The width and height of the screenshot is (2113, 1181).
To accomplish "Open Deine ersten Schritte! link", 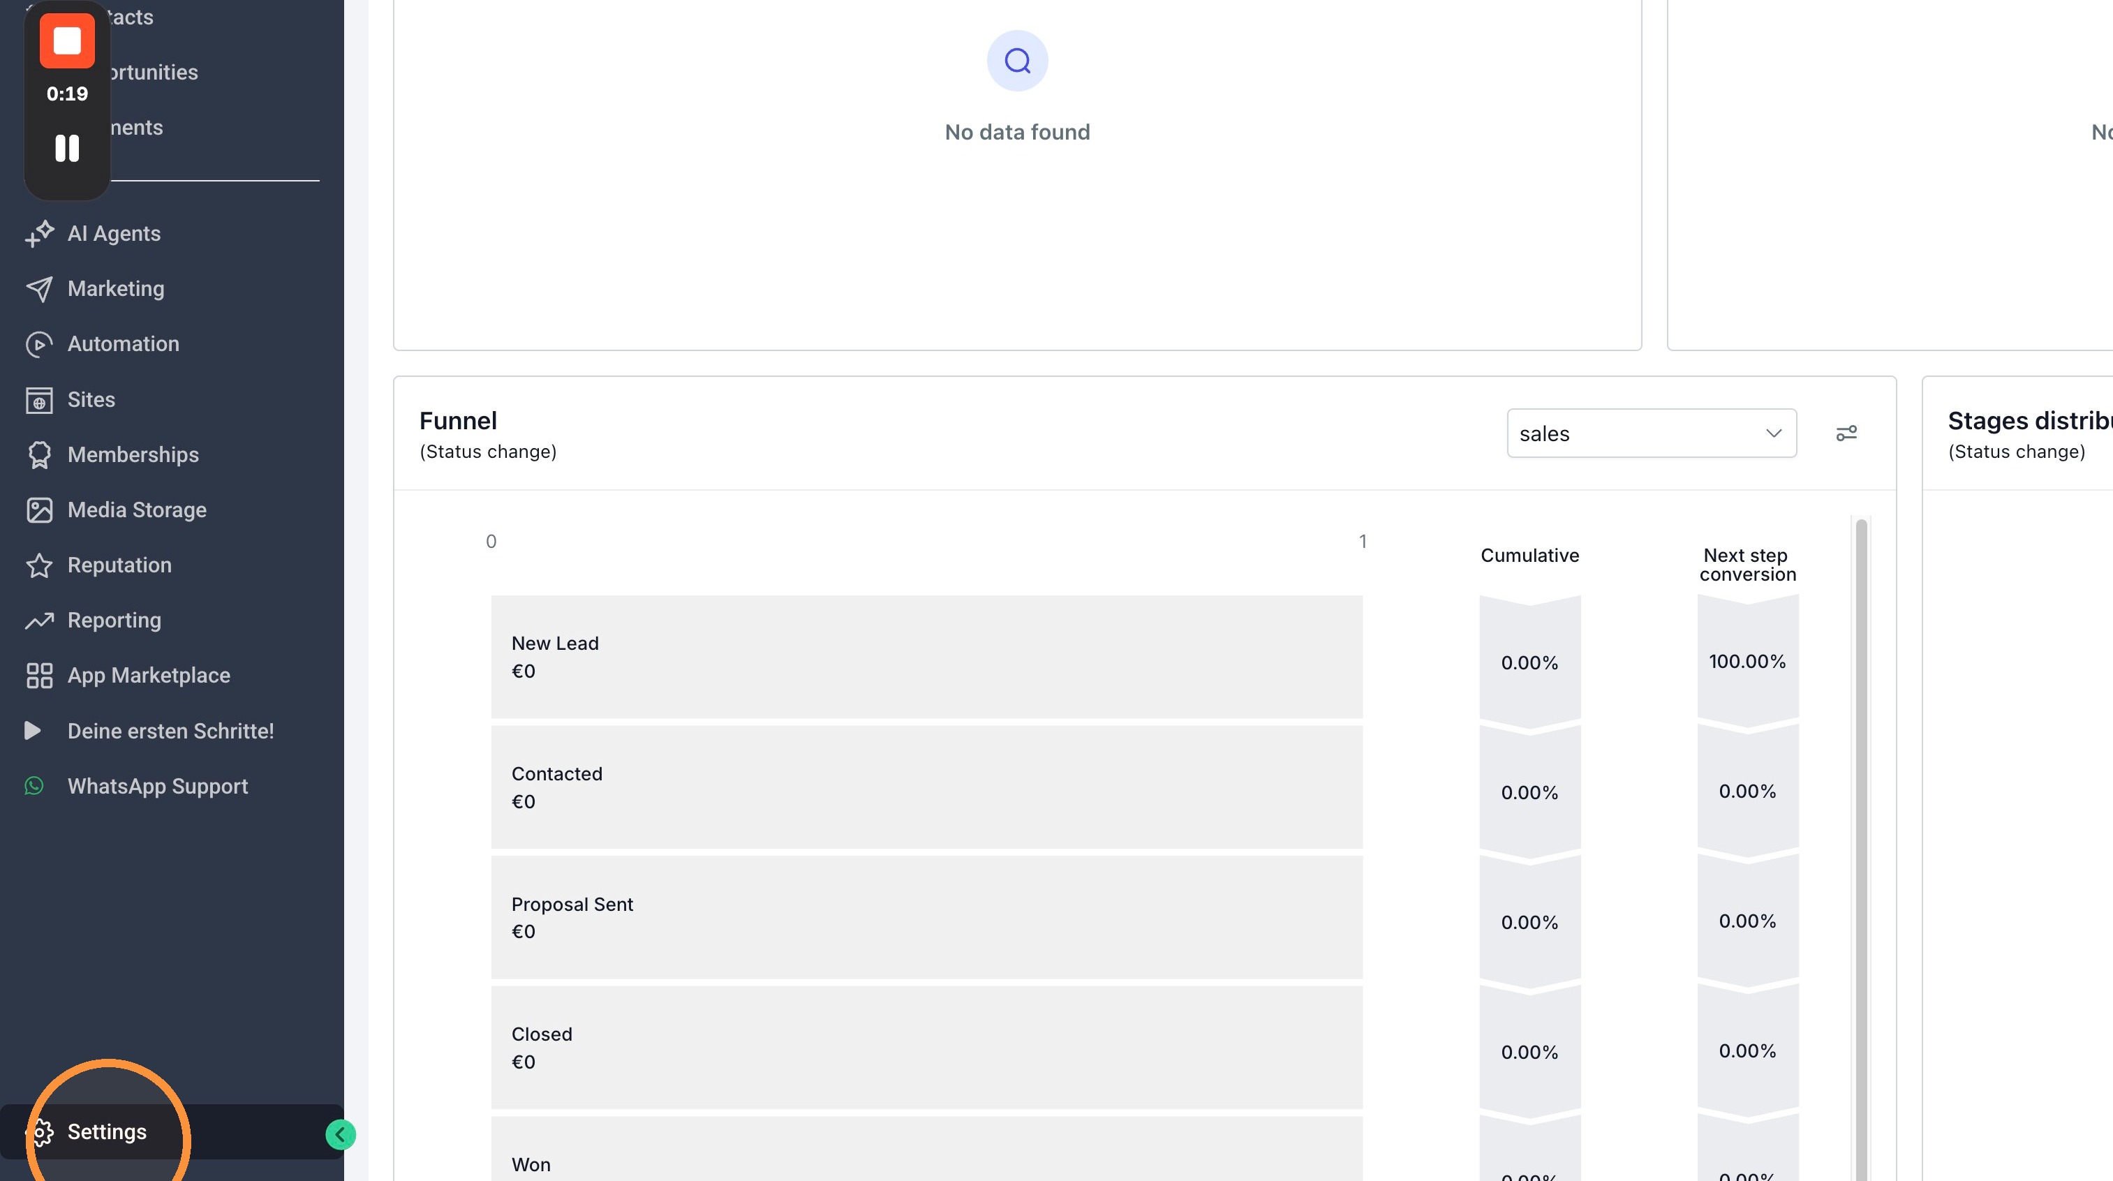I will 170,731.
